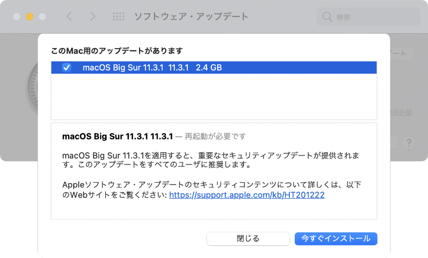
Task: Click the 閉じる button
Action: click(248, 239)
